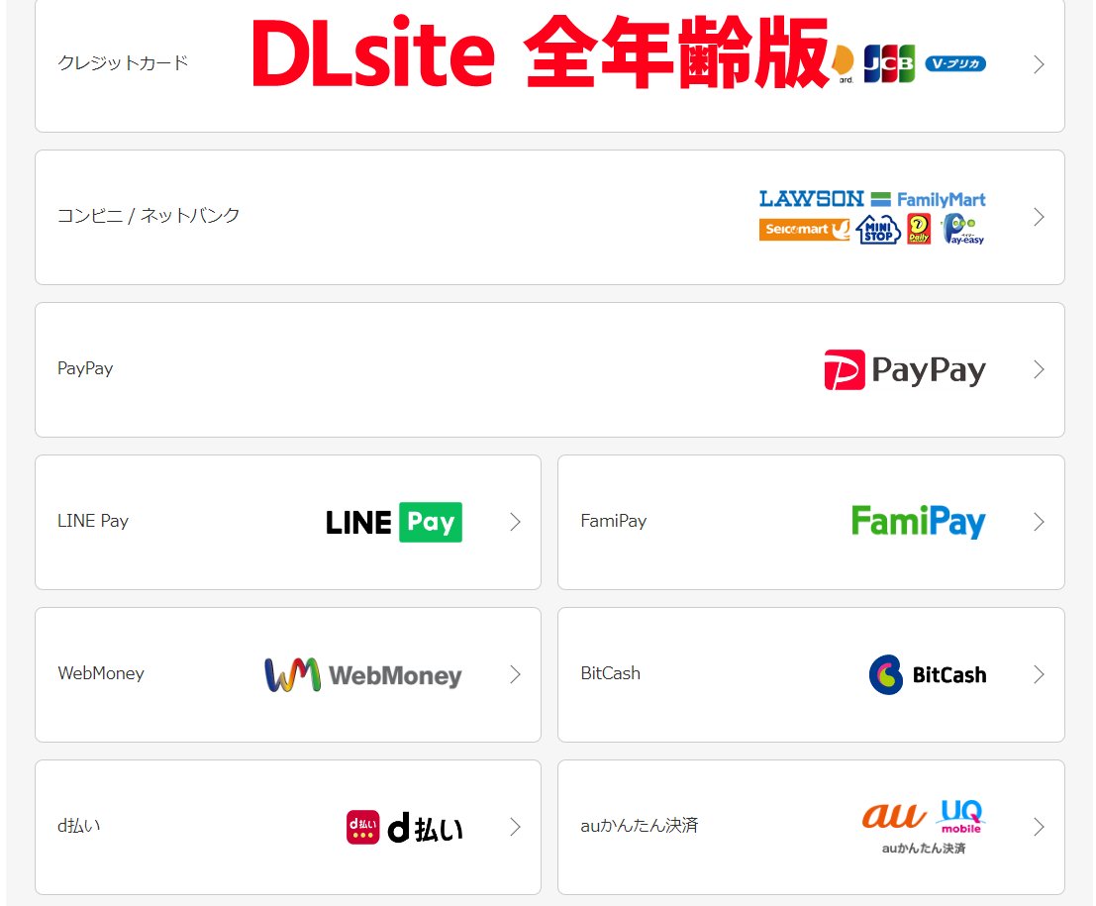Click the d払い logo
This screenshot has width=1096, height=906.
[405, 827]
